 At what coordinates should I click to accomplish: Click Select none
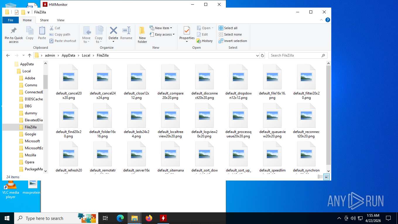[230, 34]
